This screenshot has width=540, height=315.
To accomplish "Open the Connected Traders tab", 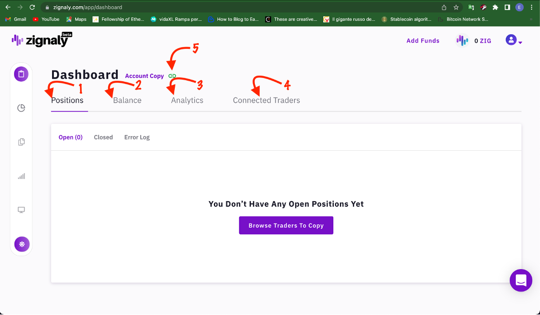I will pos(266,100).
